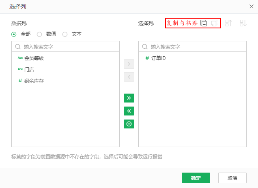The width and height of the screenshot is (258, 188).
Task: Close the 选择列 dialog
Action: 250,6
